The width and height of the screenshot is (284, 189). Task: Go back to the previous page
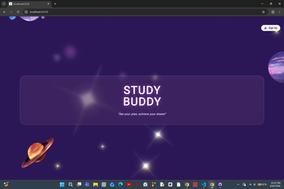click(x=4, y=12)
